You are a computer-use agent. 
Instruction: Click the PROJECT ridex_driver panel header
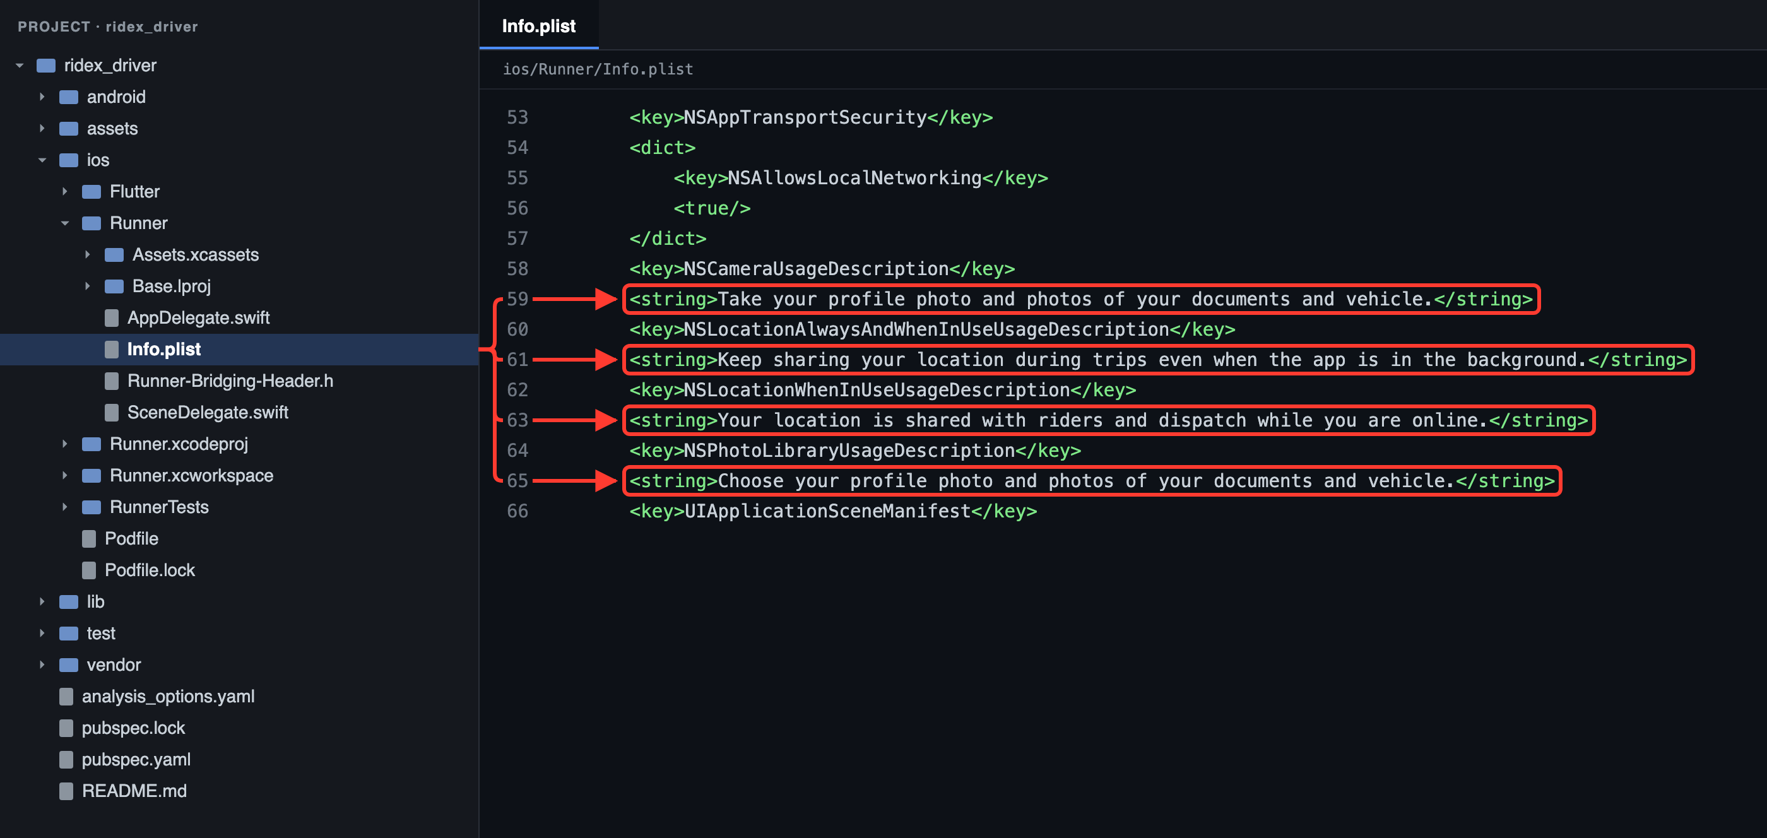tap(108, 27)
